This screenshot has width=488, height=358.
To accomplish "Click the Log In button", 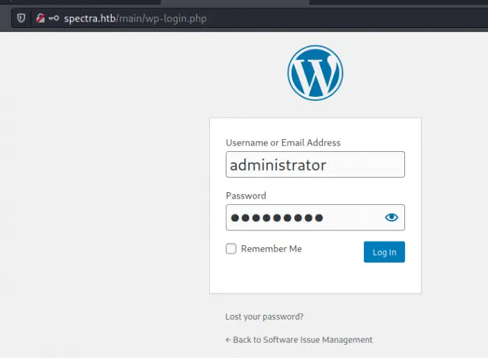I will (384, 252).
